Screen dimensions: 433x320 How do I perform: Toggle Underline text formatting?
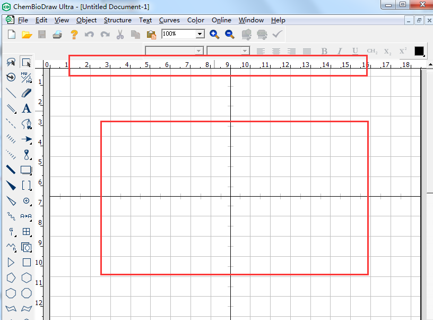point(355,51)
